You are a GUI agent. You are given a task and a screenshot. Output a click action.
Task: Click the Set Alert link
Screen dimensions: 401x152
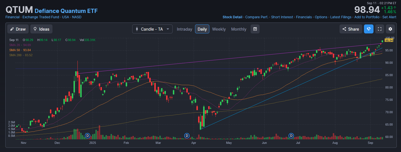(x=389, y=17)
